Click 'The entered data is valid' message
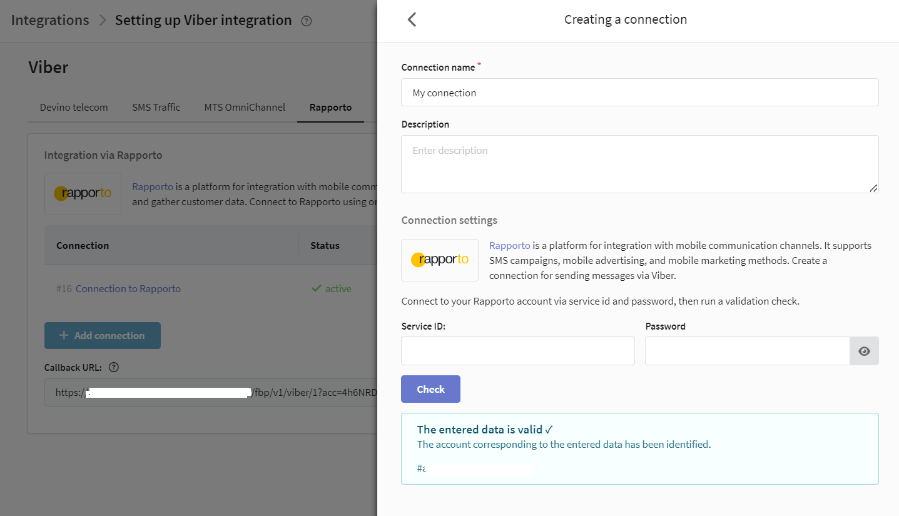899x516 pixels. pos(485,430)
